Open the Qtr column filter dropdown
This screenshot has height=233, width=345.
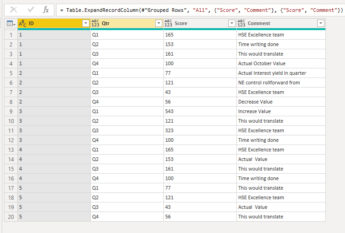coord(159,23)
